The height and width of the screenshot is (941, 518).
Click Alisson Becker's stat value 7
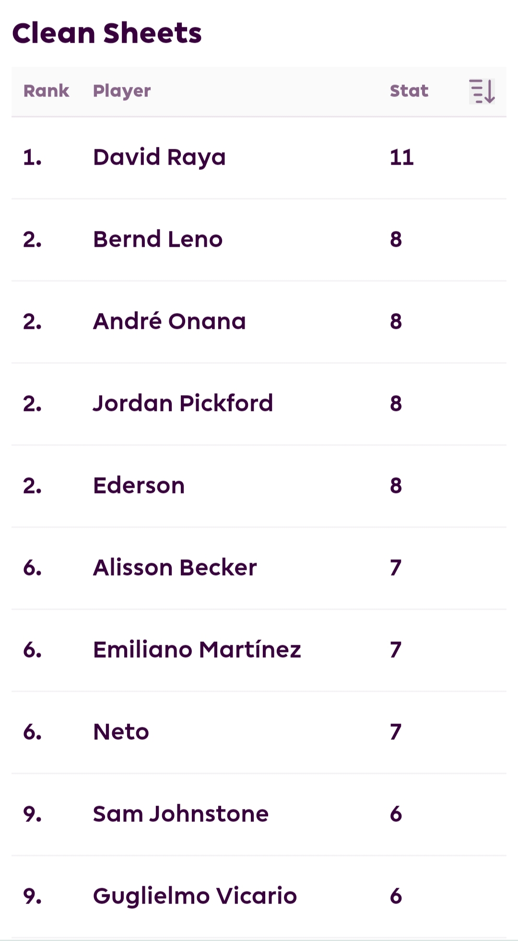tap(396, 568)
